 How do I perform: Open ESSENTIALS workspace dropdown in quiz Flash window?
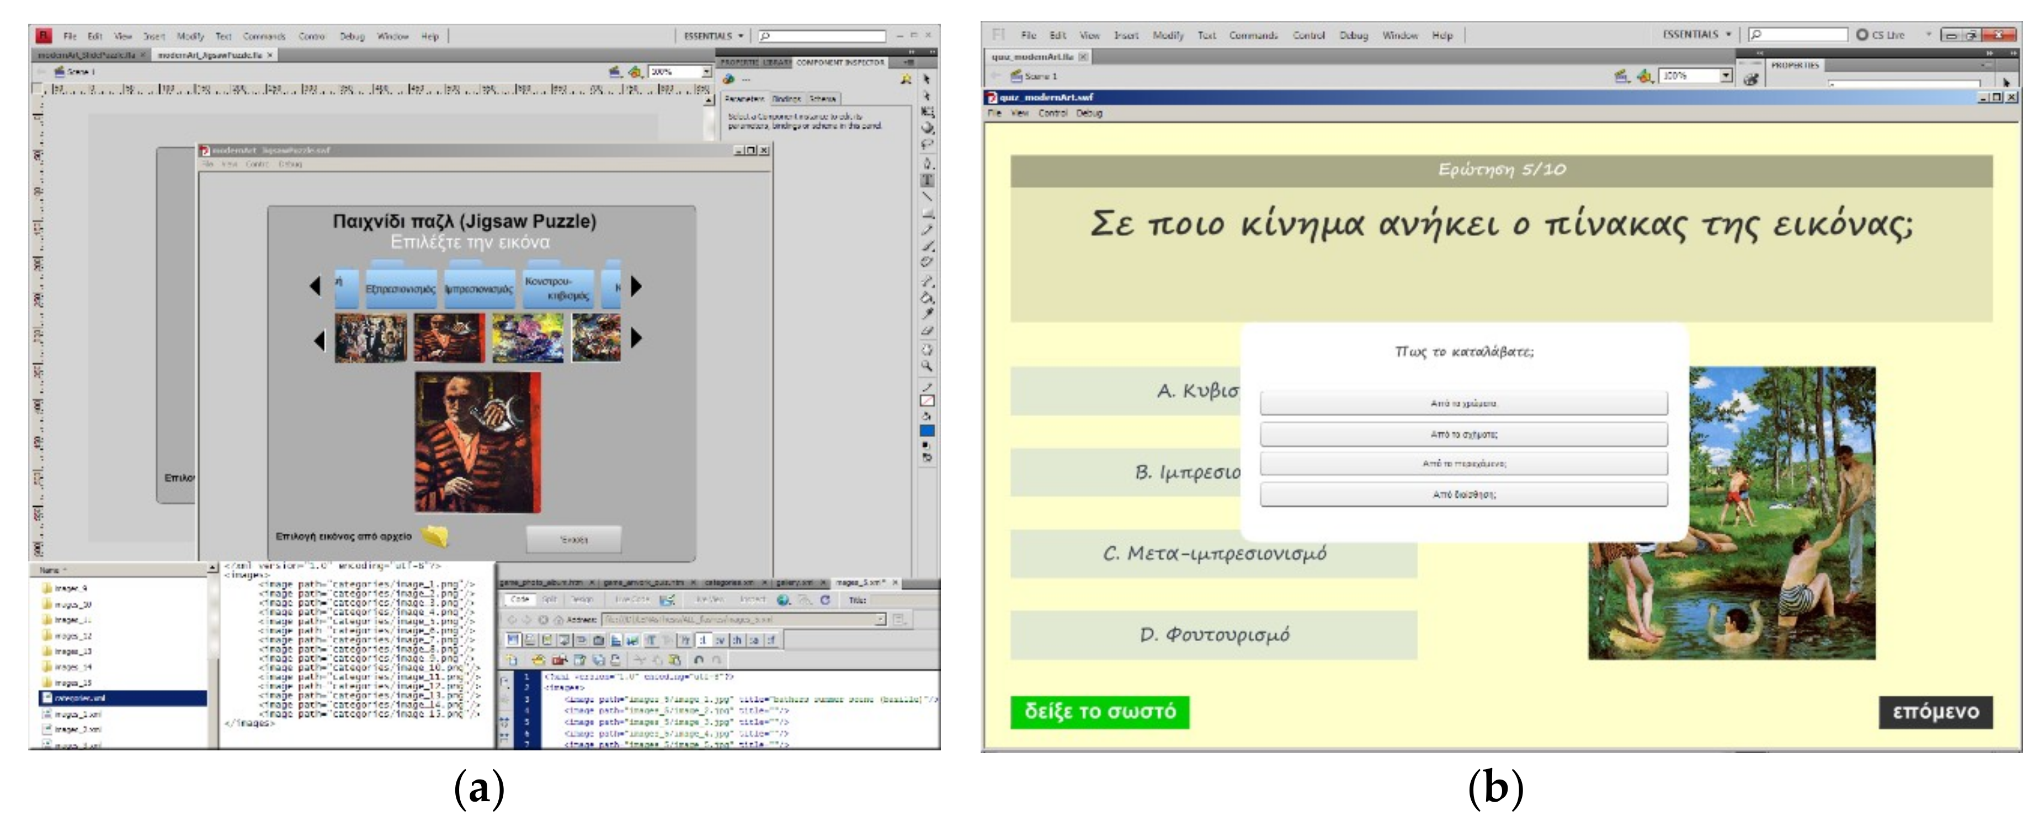point(1696,35)
